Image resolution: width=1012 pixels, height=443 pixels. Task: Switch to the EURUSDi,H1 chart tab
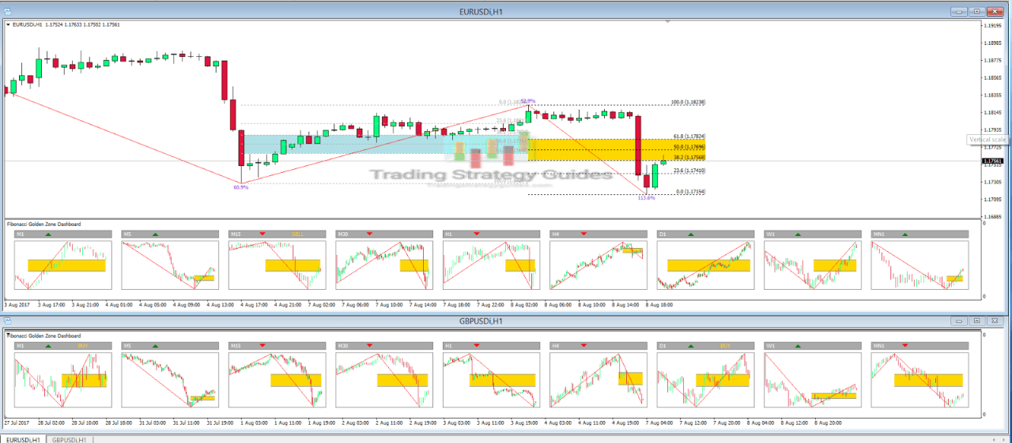tap(23, 438)
